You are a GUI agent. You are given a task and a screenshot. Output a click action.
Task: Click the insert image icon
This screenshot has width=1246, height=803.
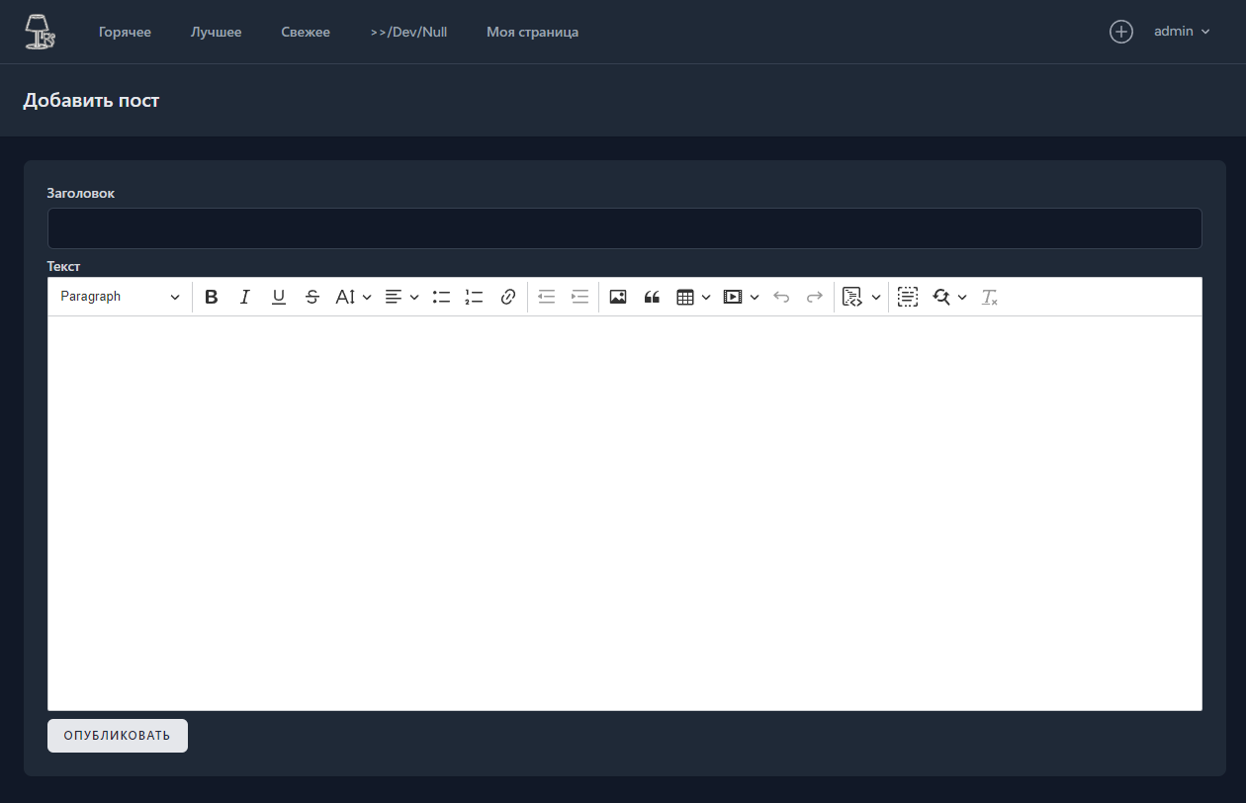618,297
